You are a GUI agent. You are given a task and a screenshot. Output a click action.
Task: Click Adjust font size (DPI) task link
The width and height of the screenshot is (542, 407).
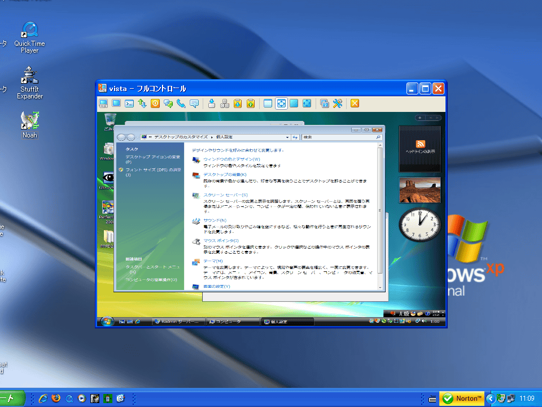coord(153,172)
